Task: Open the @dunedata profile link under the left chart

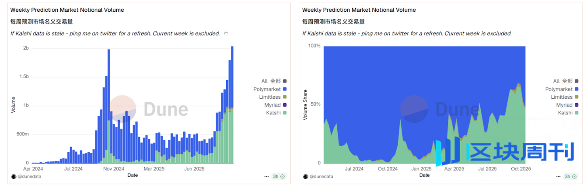Action: [x=29, y=176]
